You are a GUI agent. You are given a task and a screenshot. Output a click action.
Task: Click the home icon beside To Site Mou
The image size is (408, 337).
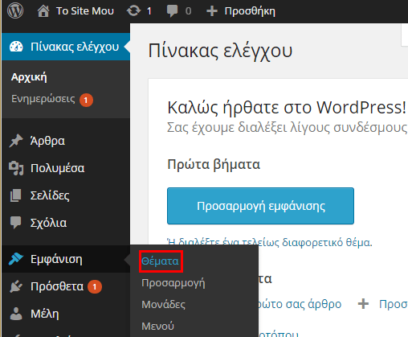tap(43, 11)
